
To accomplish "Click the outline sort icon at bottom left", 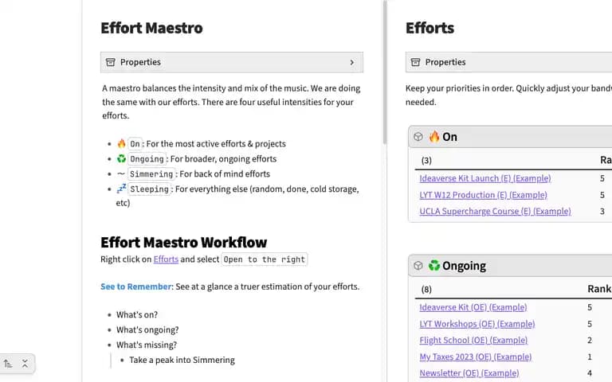I will [x=8, y=364].
